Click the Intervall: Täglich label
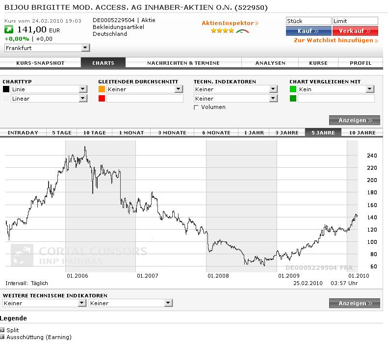Image resolution: width=388 pixels, height=342 pixels. point(26,283)
